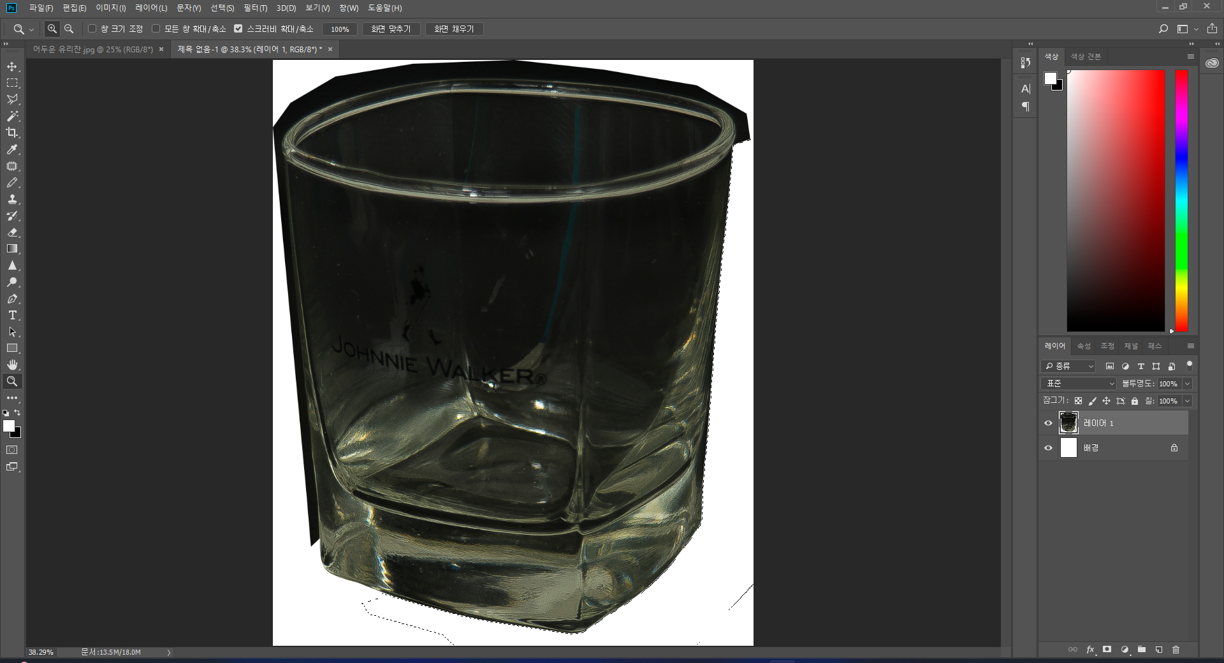
Task: Open the Color panel options menu
Action: [1190, 57]
